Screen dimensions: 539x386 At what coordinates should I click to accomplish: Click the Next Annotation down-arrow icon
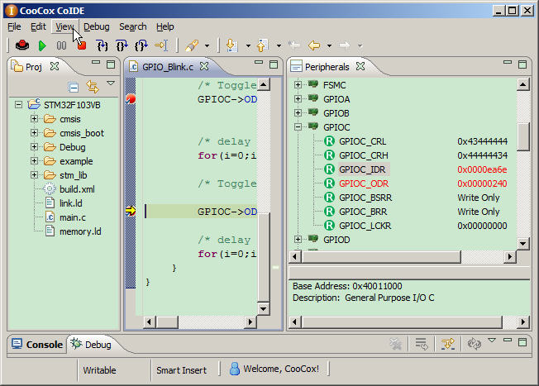(x=232, y=45)
